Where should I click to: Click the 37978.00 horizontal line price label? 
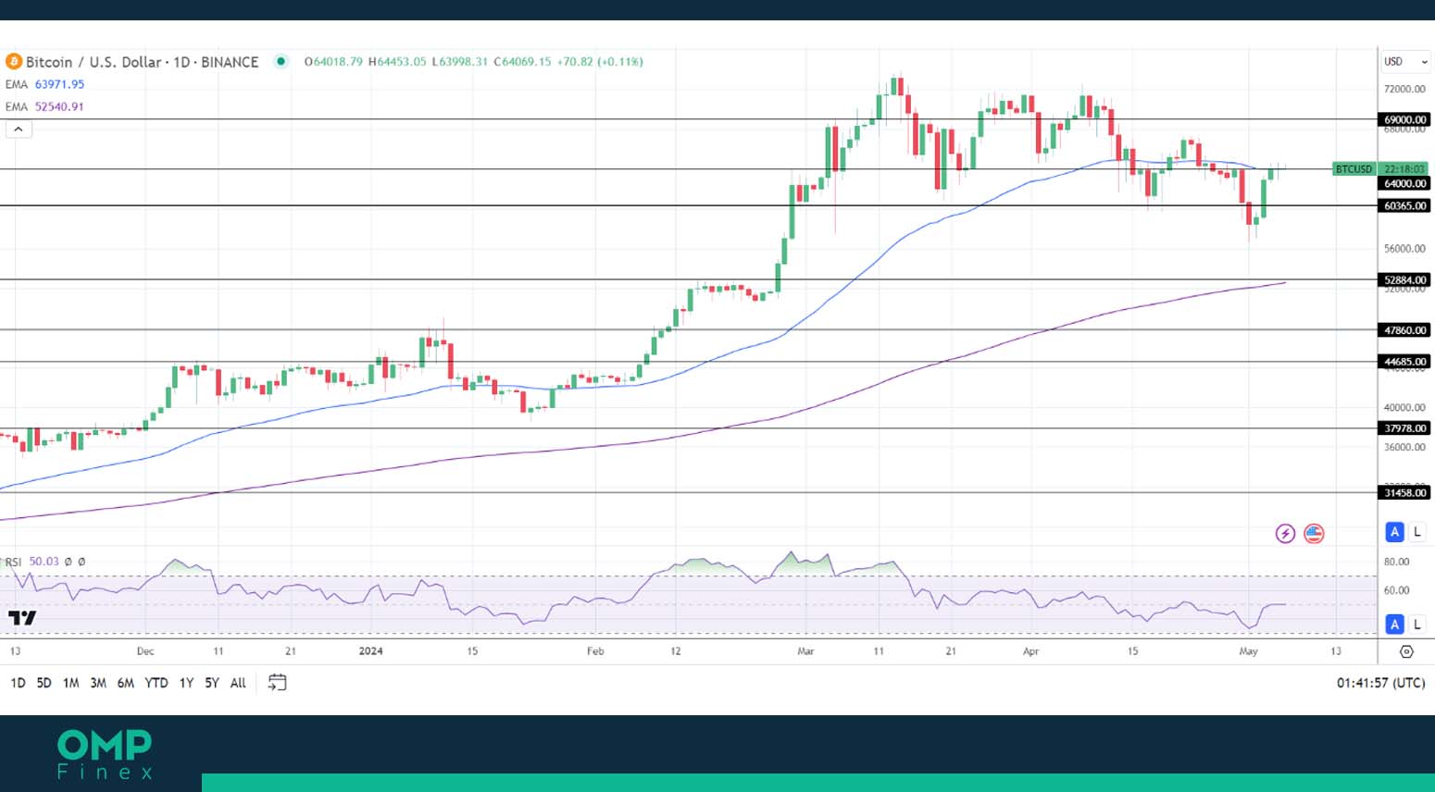pos(1404,427)
